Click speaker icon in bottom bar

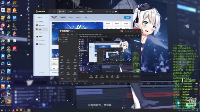click(x=117, y=76)
